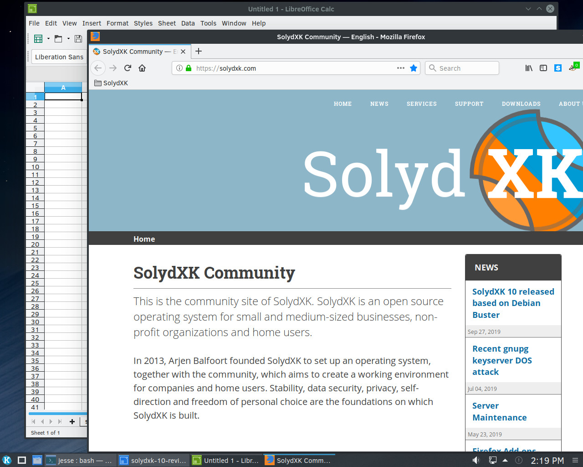Open NEWS in site navigation
This screenshot has height=467, width=583.
click(379, 104)
